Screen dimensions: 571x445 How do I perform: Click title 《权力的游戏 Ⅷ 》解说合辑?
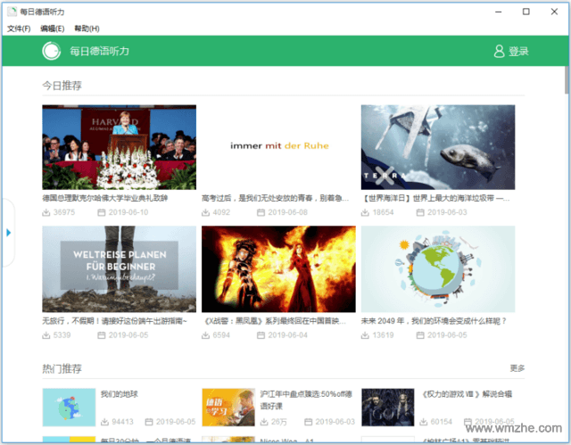(x=467, y=394)
